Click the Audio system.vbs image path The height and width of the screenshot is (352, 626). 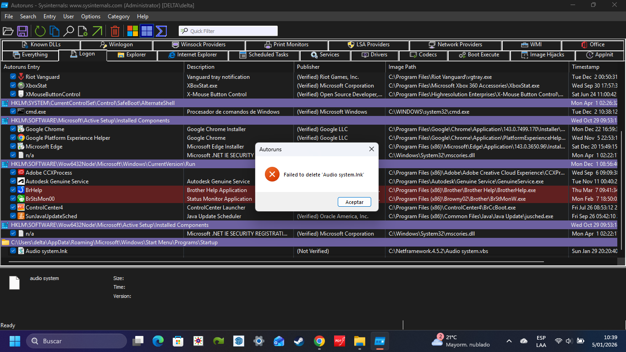[x=439, y=251]
